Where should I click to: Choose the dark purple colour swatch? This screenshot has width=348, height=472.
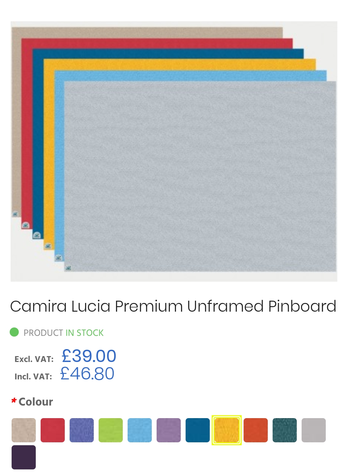(24, 457)
